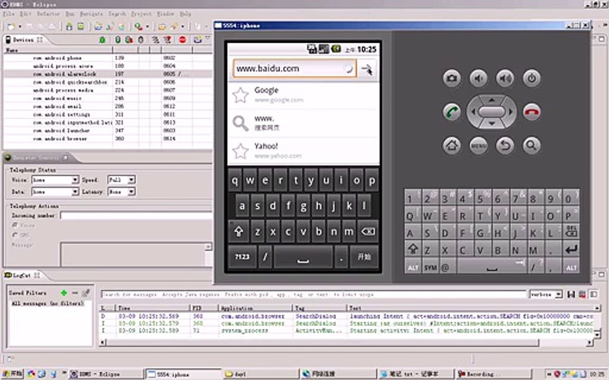Screen dimensions: 609x380
Task: Click the emulator power button
Action: coord(532,78)
